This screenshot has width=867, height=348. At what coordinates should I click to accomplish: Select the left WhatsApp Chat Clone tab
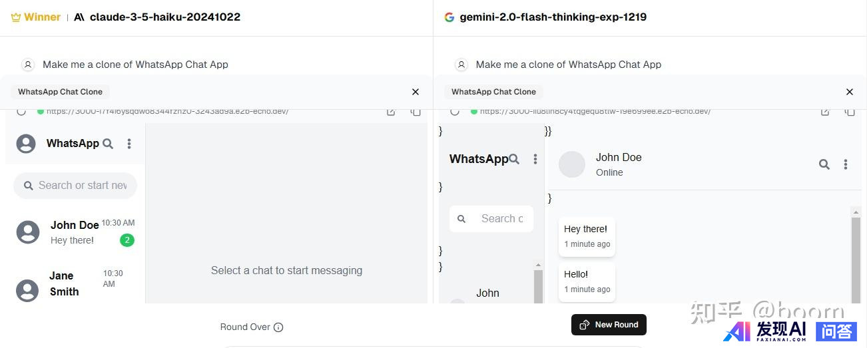61,92
